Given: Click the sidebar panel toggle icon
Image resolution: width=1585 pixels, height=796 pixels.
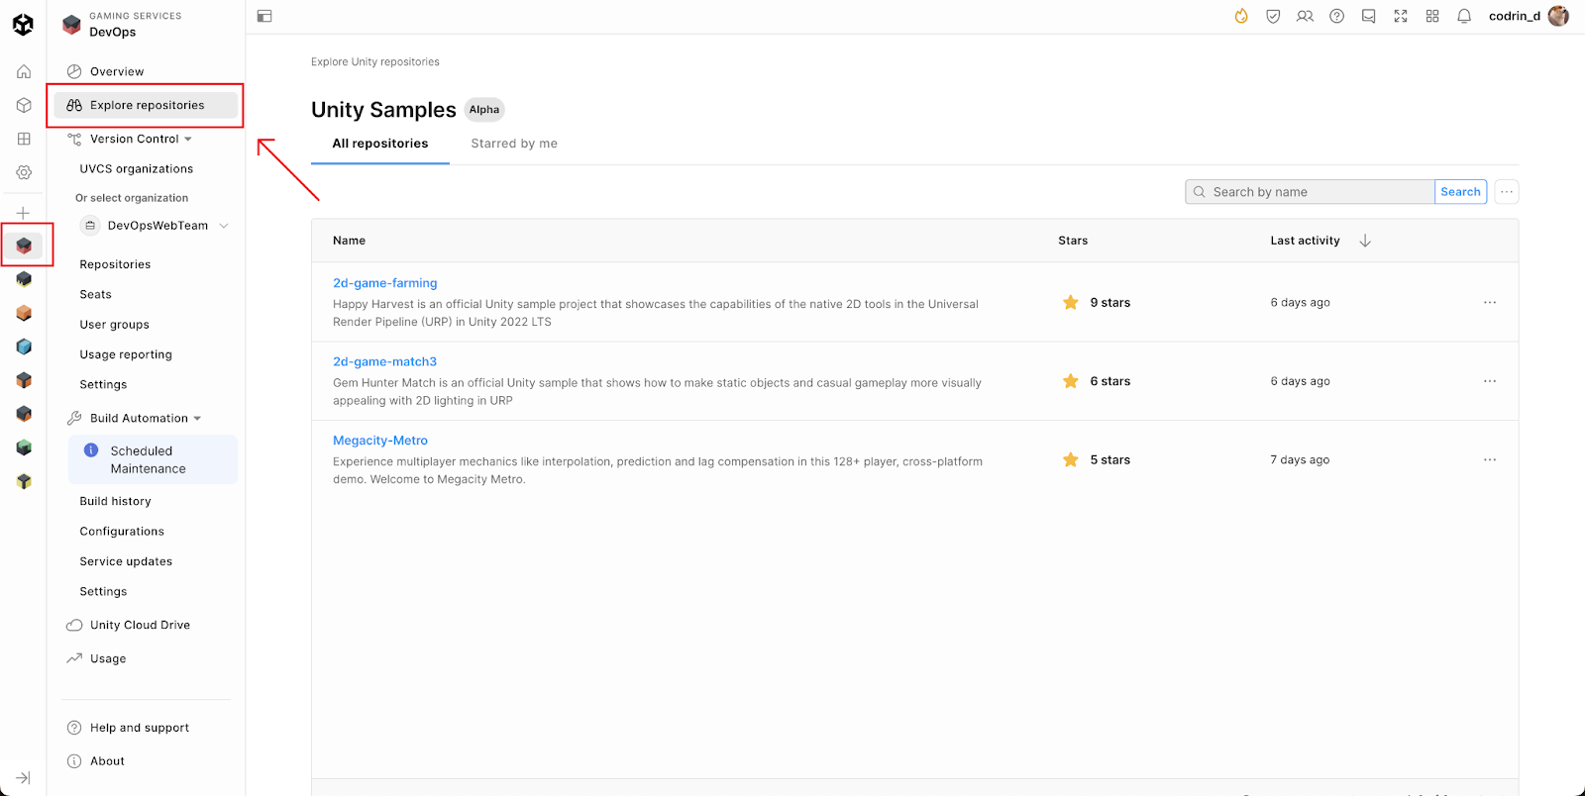Looking at the screenshot, I should pyautogui.click(x=264, y=16).
